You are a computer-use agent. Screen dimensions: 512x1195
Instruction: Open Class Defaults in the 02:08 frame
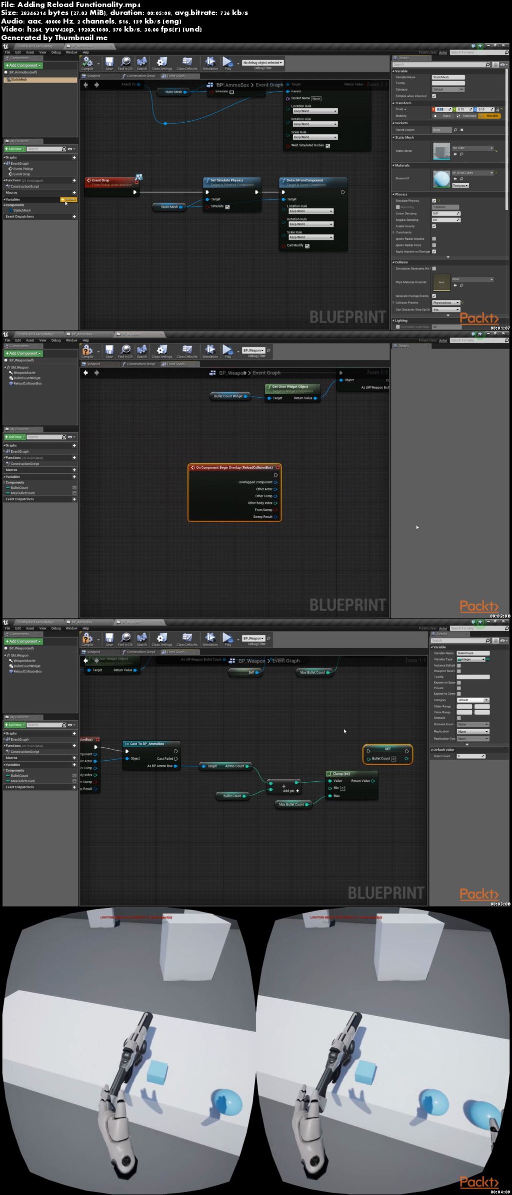[x=187, y=350]
